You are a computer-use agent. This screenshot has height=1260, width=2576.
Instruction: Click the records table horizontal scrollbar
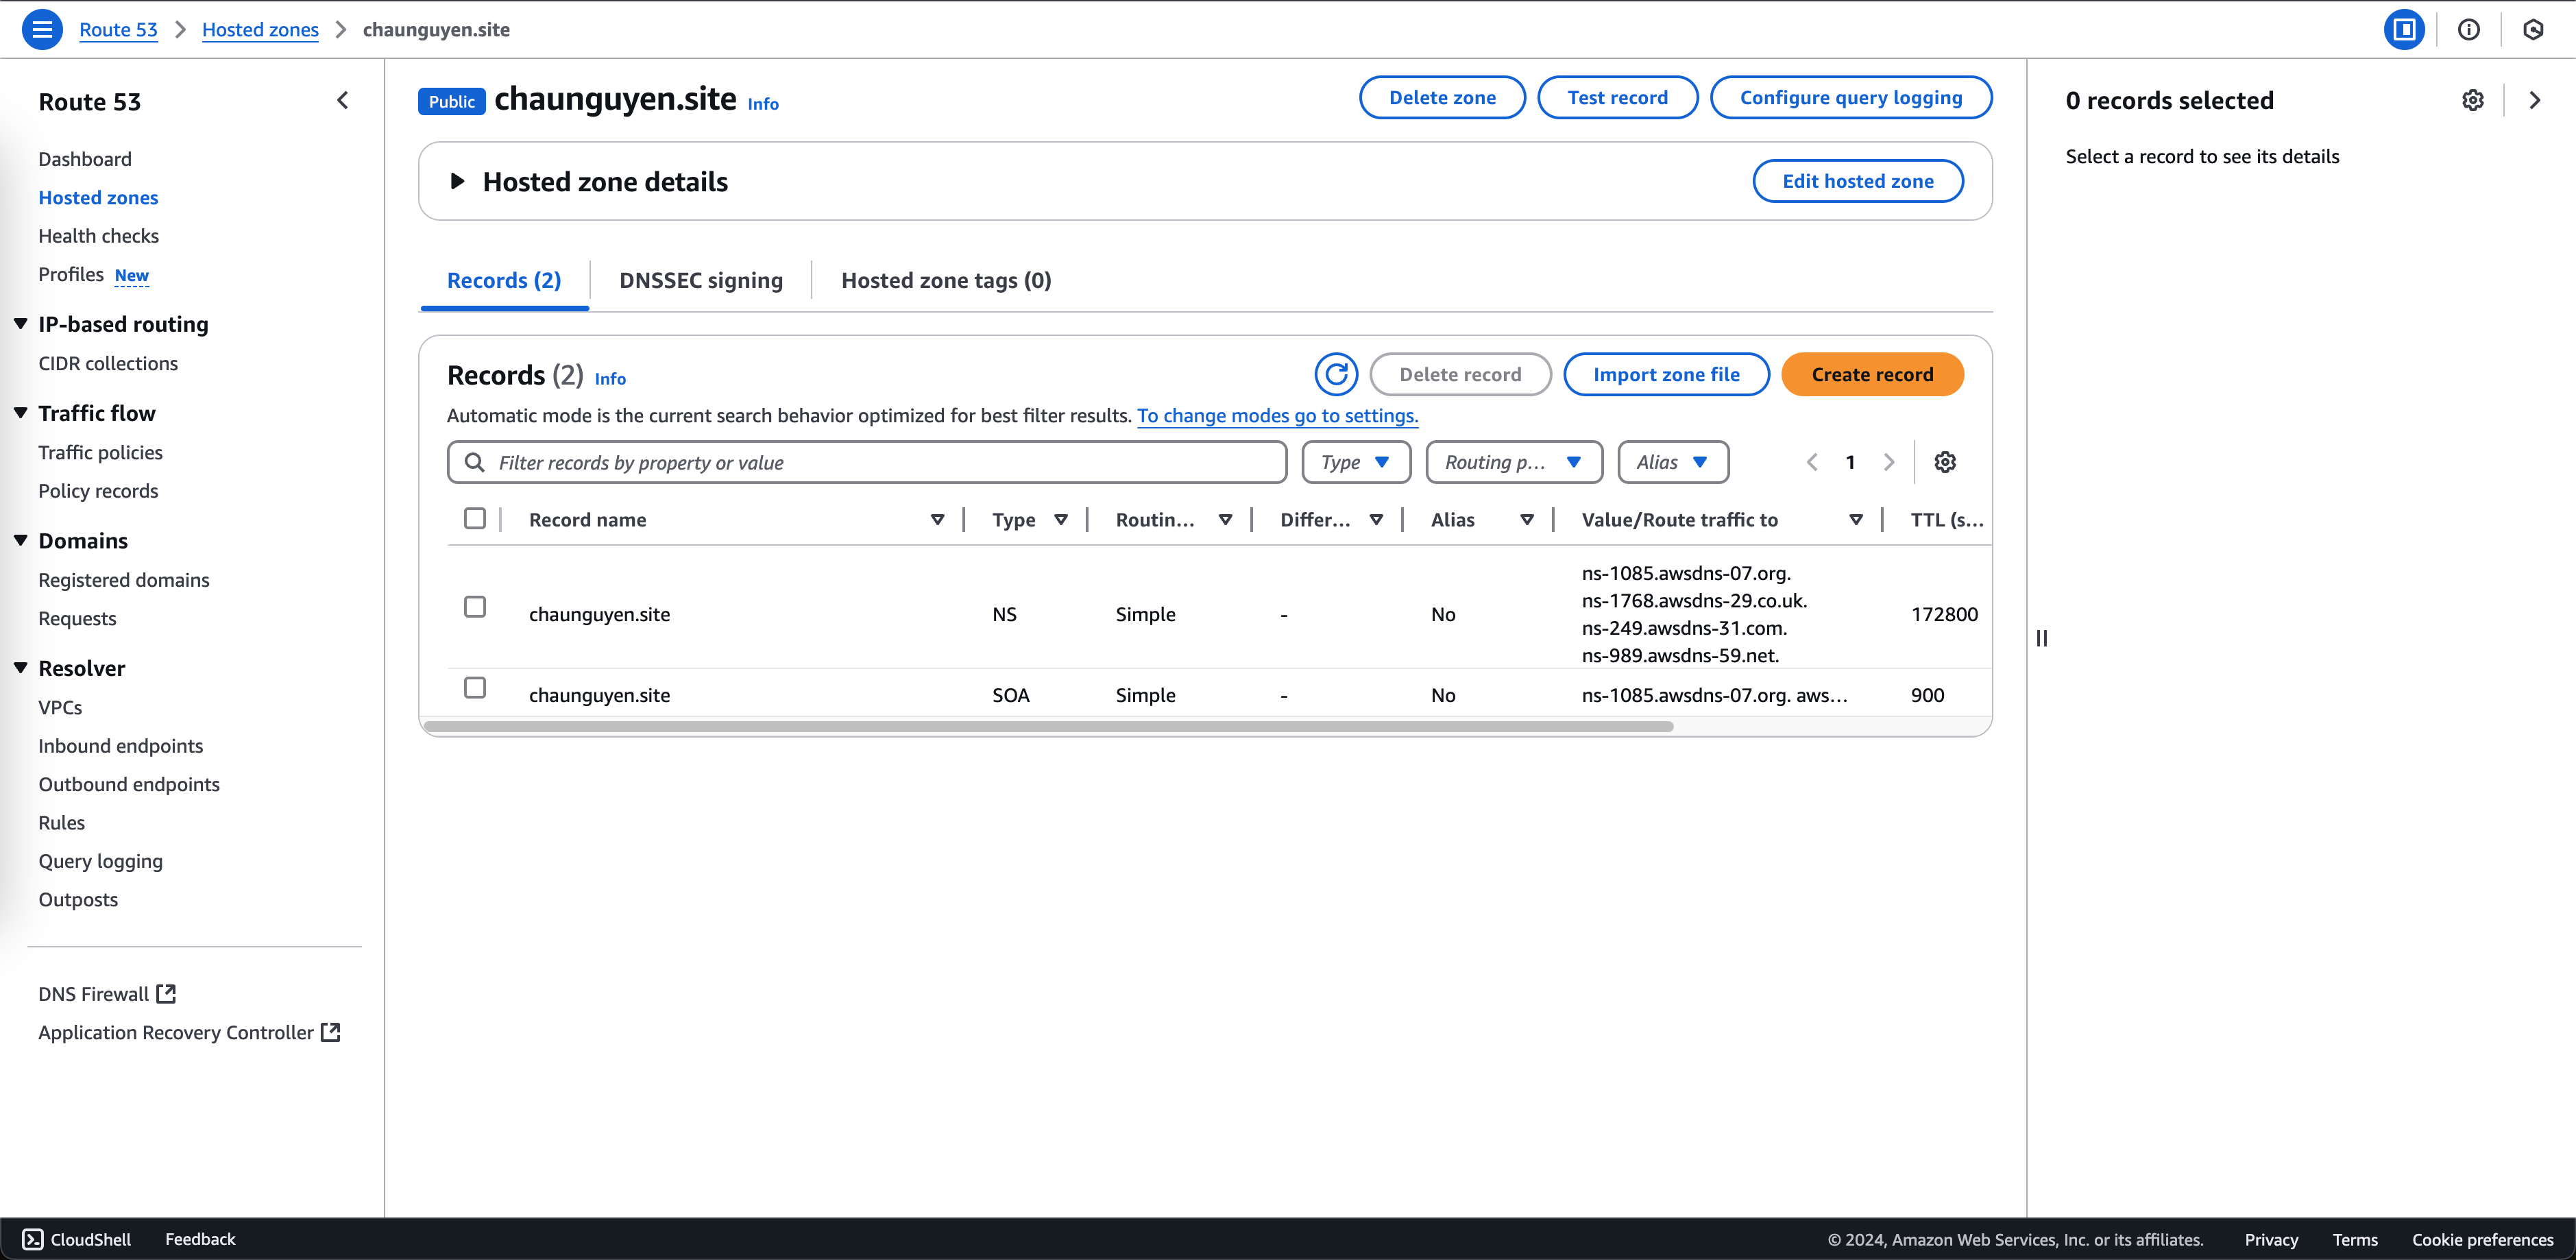coord(1048,726)
